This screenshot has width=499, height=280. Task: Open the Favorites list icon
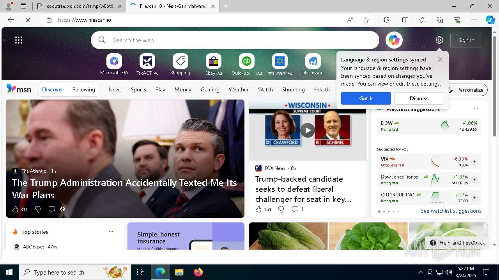coord(423,20)
